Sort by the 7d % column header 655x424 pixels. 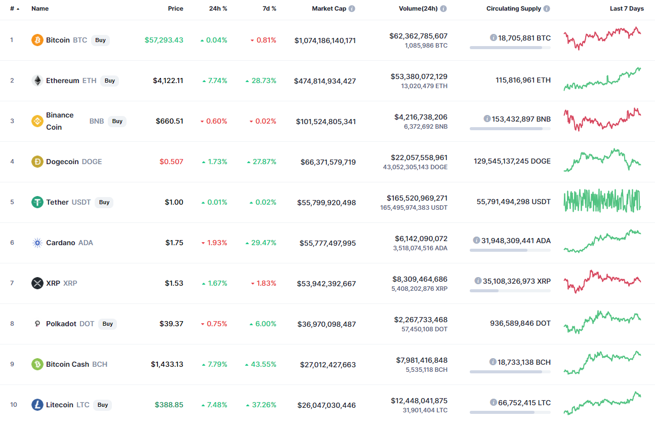[268, 9]
